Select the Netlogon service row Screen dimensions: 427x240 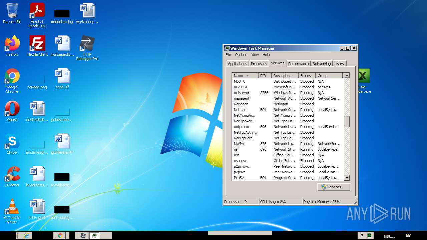(x=288, y=104)
